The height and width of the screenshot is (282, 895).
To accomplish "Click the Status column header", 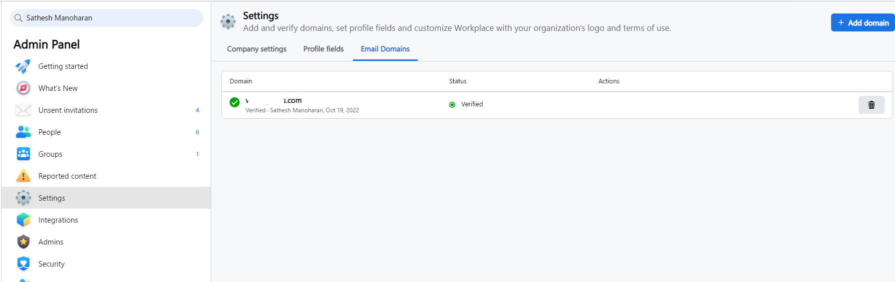I will pyautogui.click(x=458, y=81).
